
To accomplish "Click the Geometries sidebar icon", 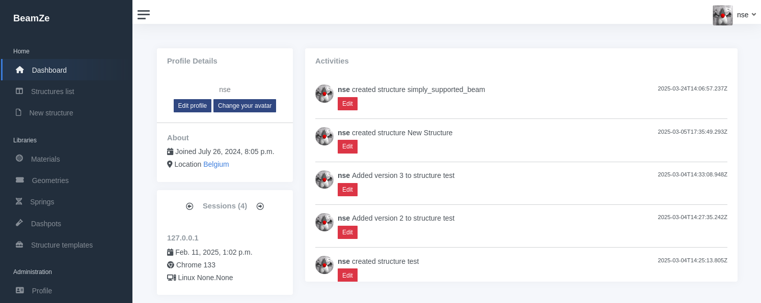I will coord(19,179).
